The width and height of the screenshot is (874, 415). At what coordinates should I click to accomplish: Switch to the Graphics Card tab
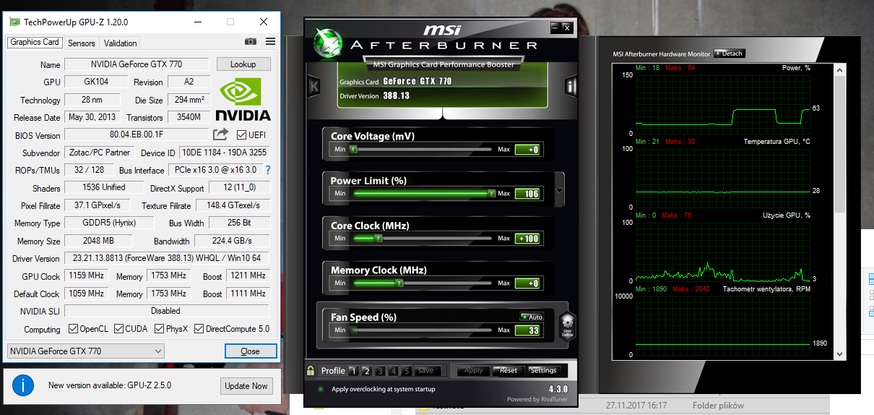click(35, 42)
